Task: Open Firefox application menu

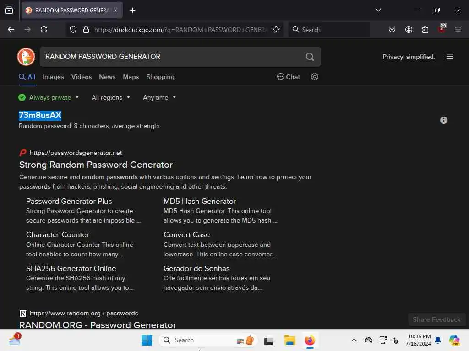Action: pyautogui.click(x=458, y=29)
